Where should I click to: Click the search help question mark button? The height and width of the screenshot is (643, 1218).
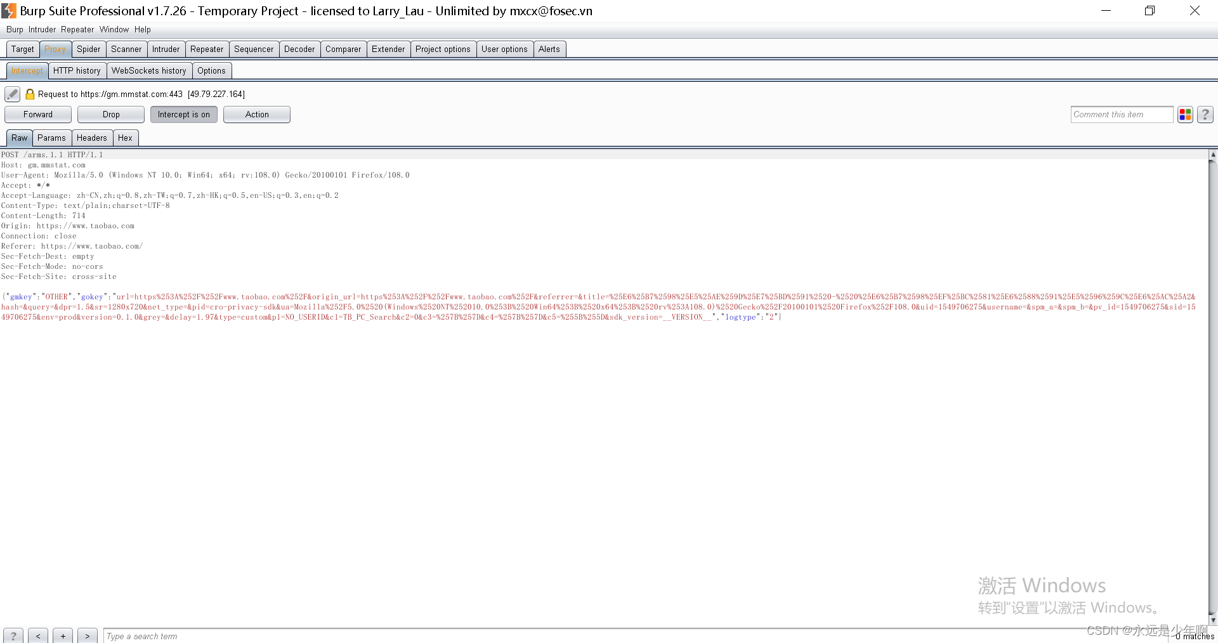pos(13,636)
